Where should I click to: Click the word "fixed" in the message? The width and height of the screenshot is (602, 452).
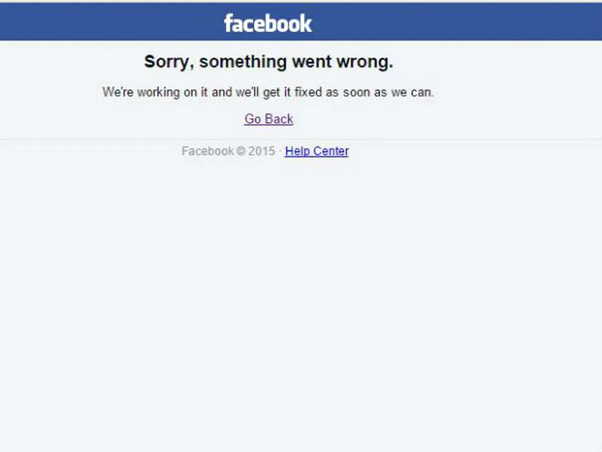[308, 92]
